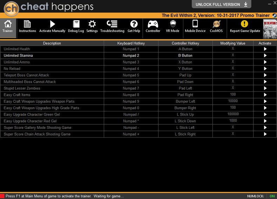
Task: Activate the Unlimited Health cheat
Action: click(265, 49)
